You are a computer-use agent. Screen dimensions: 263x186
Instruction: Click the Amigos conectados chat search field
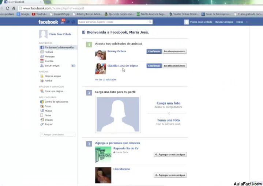tap(57, 134)
